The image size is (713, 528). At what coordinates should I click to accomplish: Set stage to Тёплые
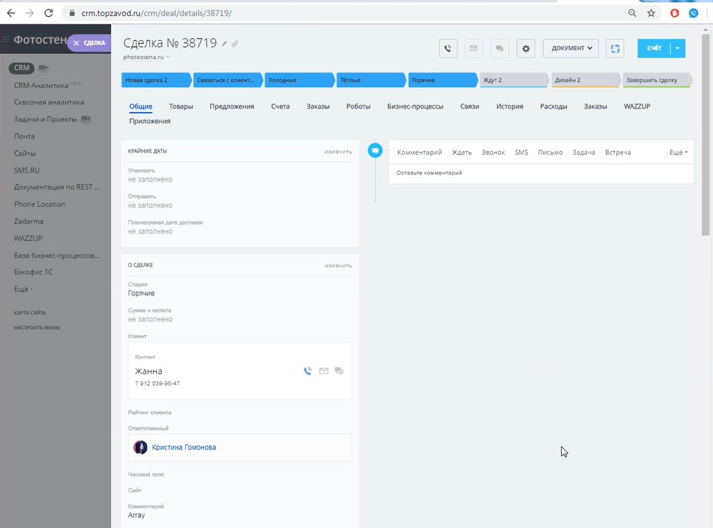(371, 80)
